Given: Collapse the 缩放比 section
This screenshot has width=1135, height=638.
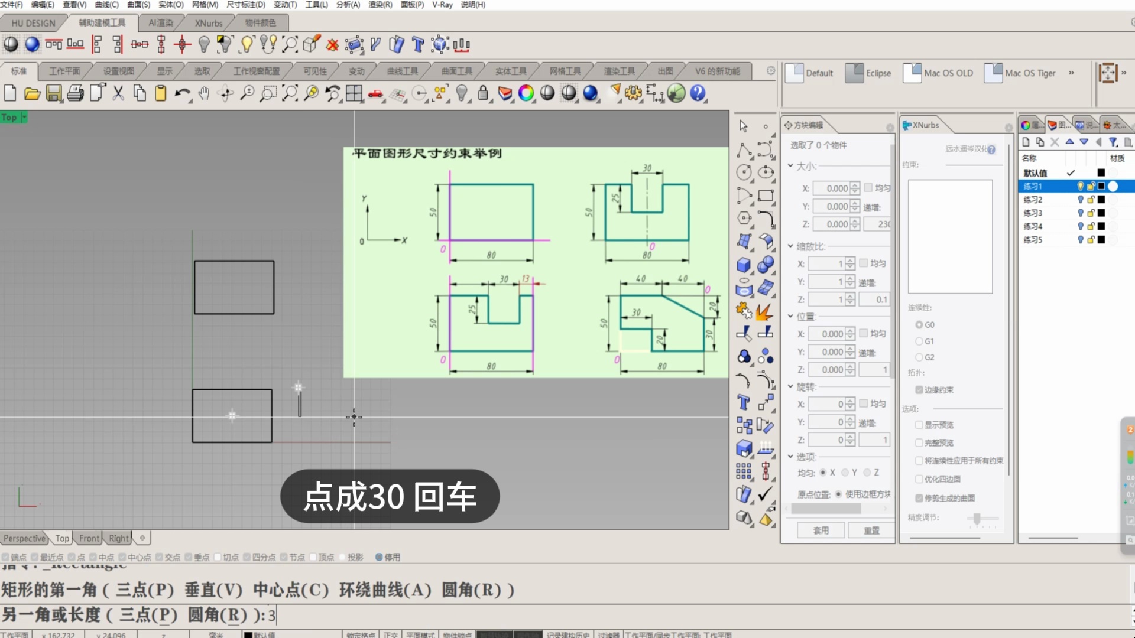Looking at the screenshot, I should point(790,246).
